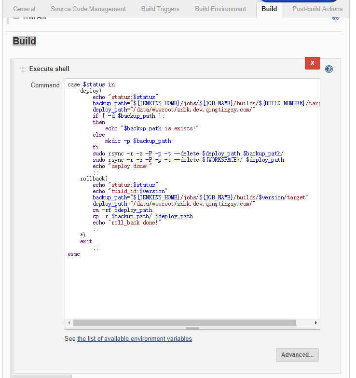Viewport: 356px width, 378px height.
Task: Click the Command box right scroll arrow
Action: (x=315, y=322)
